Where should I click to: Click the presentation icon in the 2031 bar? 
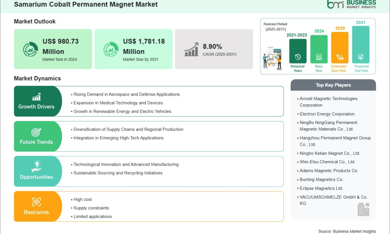pyautogui.click(x=361, y=57)
